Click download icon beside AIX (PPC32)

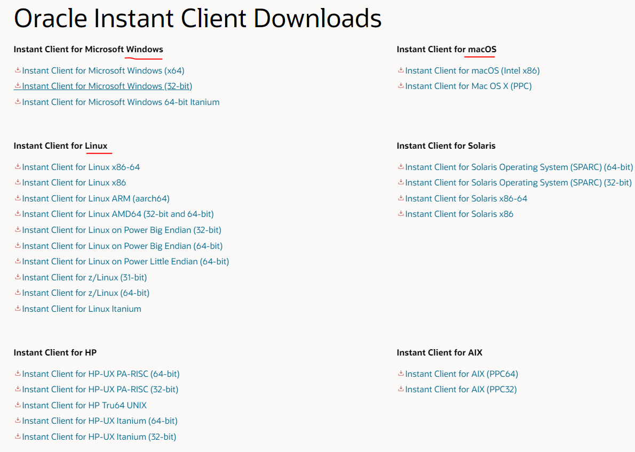click(x=401, y=389)
